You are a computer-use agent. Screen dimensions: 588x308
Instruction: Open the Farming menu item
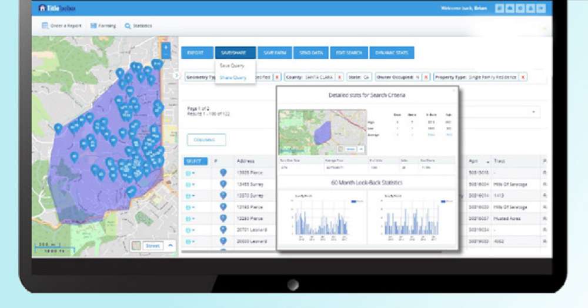coord(103,26)
